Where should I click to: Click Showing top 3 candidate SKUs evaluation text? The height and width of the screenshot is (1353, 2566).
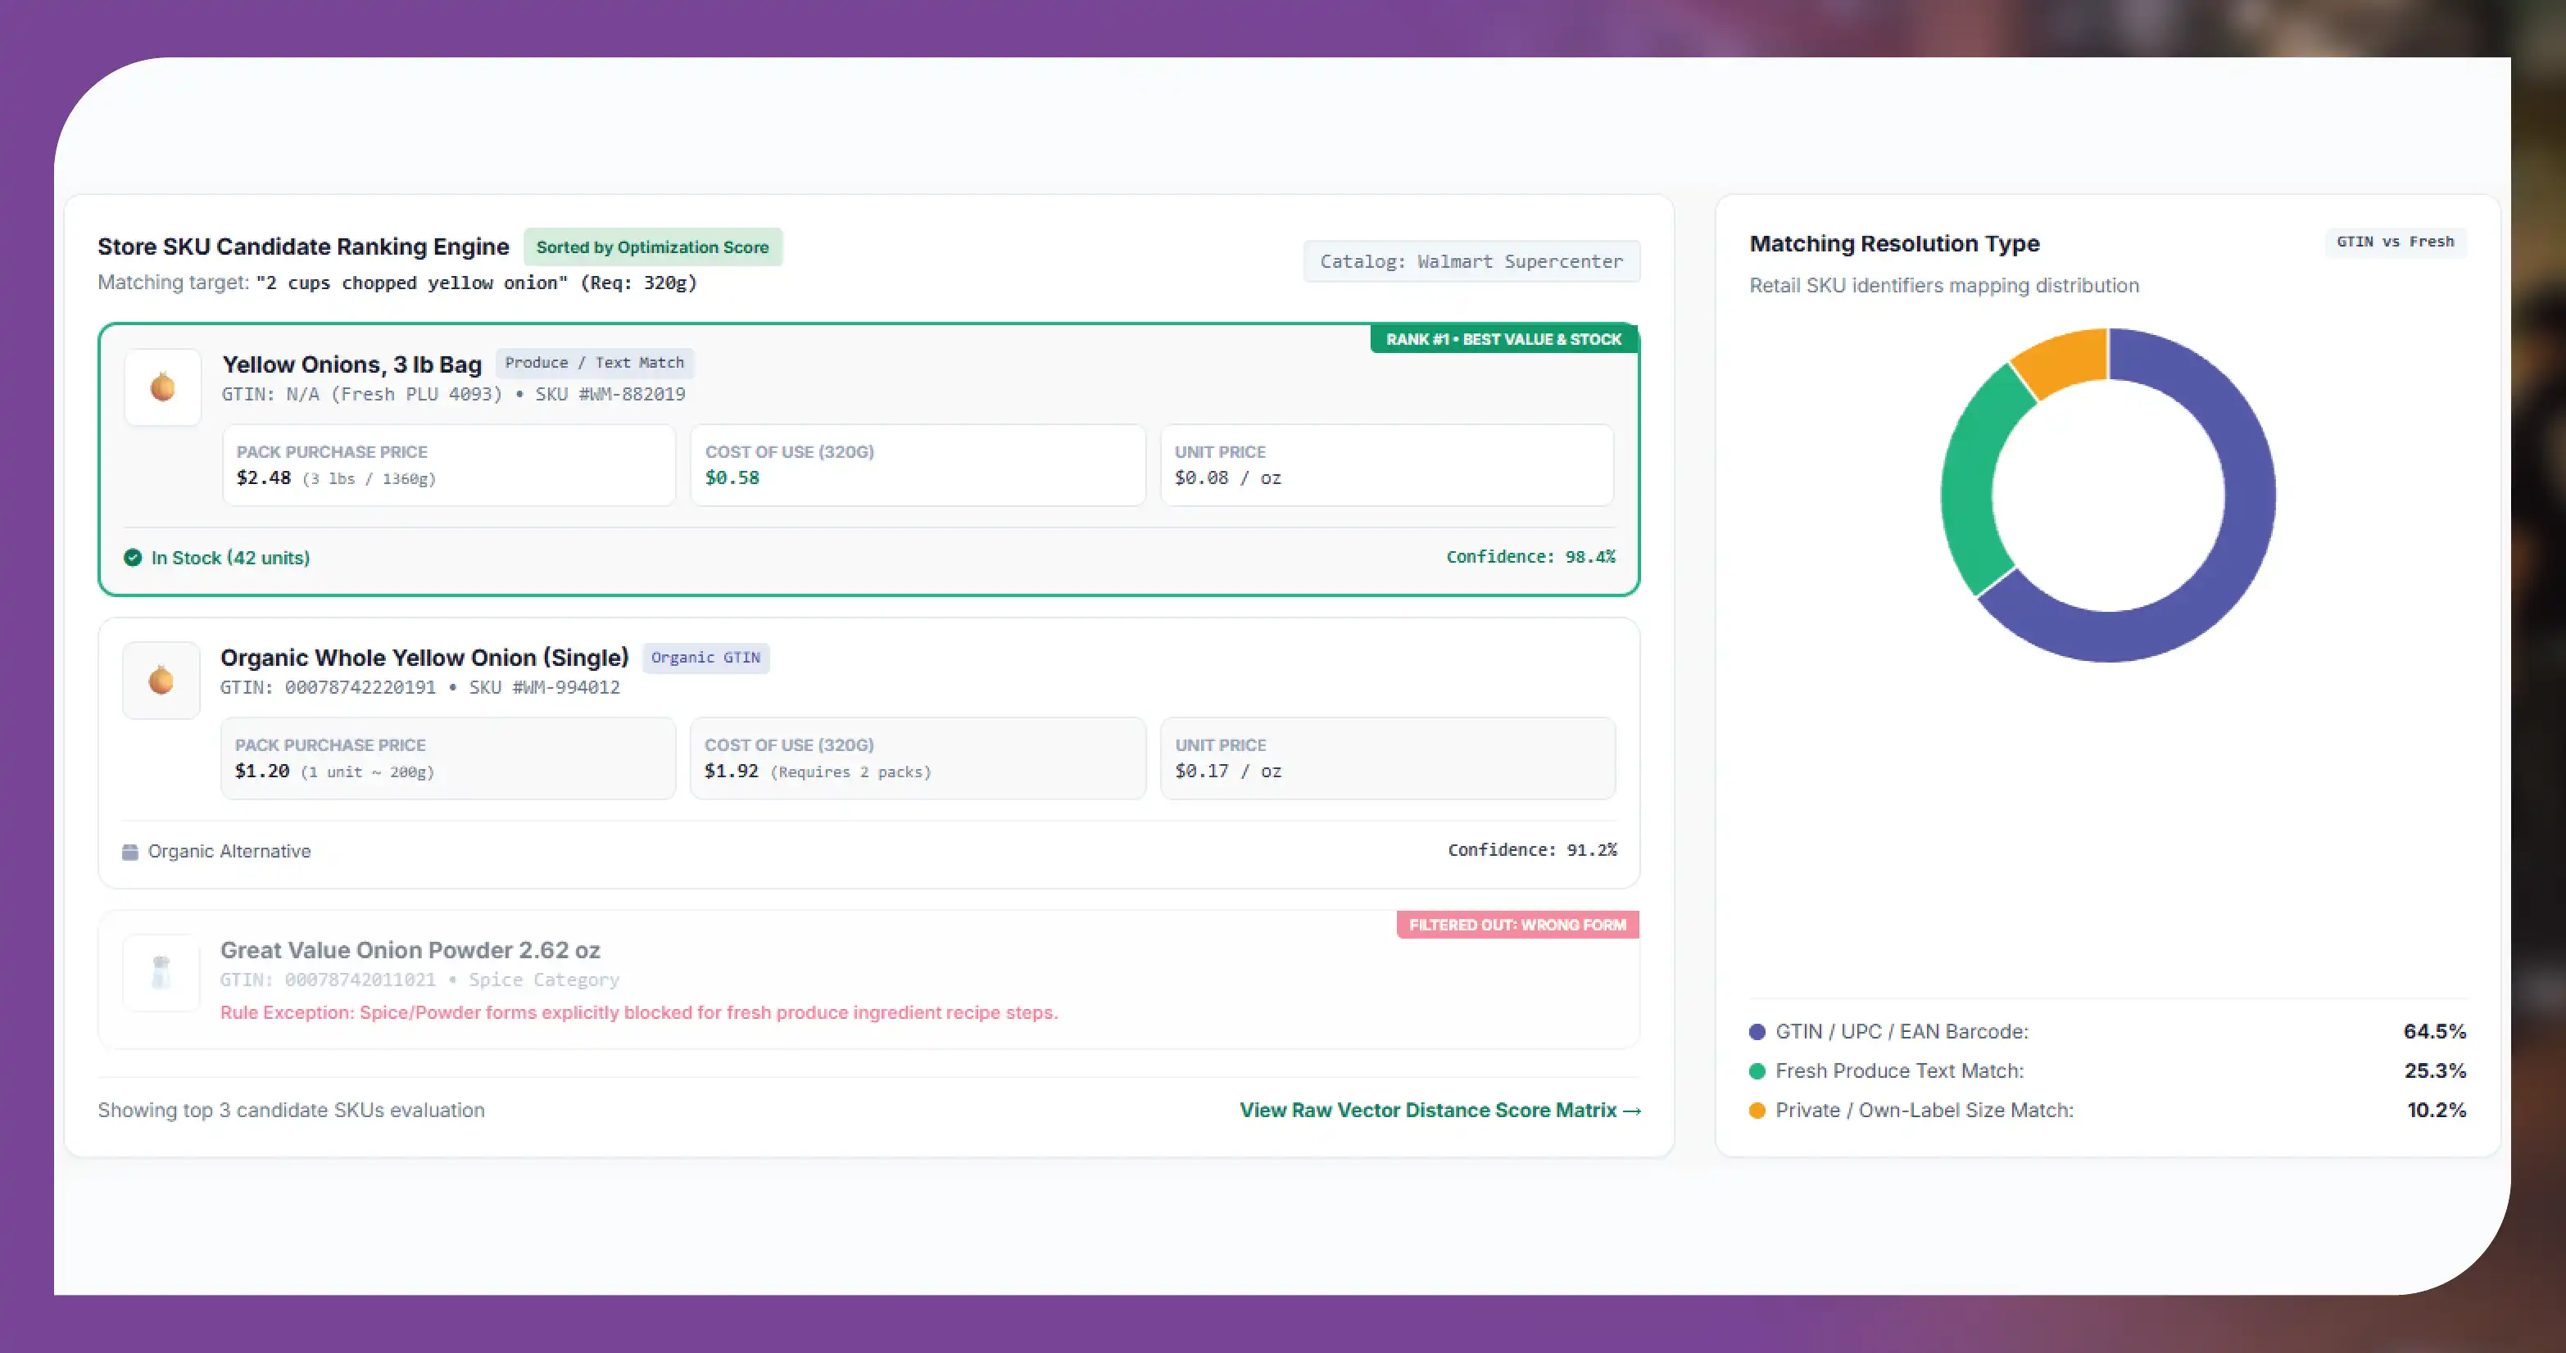291,1110
